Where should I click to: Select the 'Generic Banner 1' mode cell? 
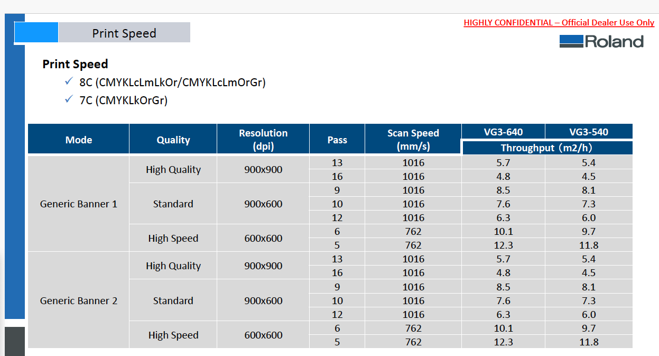(78, 204)
